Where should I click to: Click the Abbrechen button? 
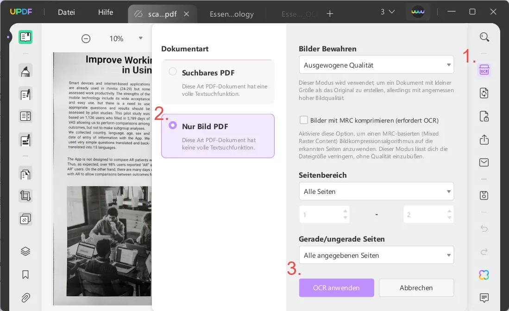point(416,287)
